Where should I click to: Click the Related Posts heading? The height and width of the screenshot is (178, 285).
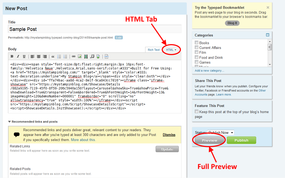20,169
